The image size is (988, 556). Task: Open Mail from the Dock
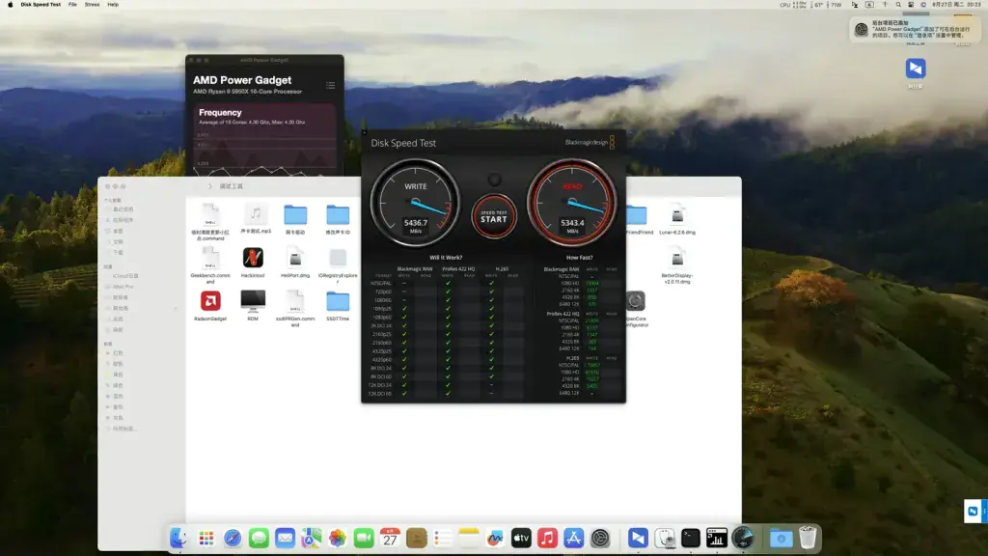(285, 538)
